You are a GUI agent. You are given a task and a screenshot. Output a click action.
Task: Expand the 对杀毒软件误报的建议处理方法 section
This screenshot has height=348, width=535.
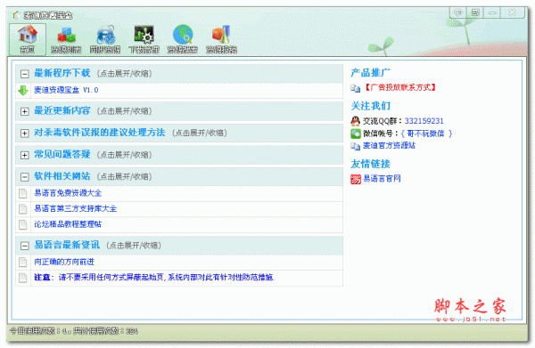24,134
